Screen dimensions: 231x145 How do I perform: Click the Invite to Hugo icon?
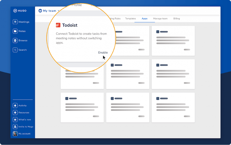tap(15, 127)
